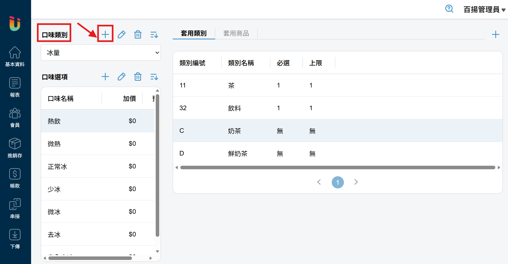508x264 pixels.
Task: Click the trash icon beside 口味選項
Action: click(138, 77)
